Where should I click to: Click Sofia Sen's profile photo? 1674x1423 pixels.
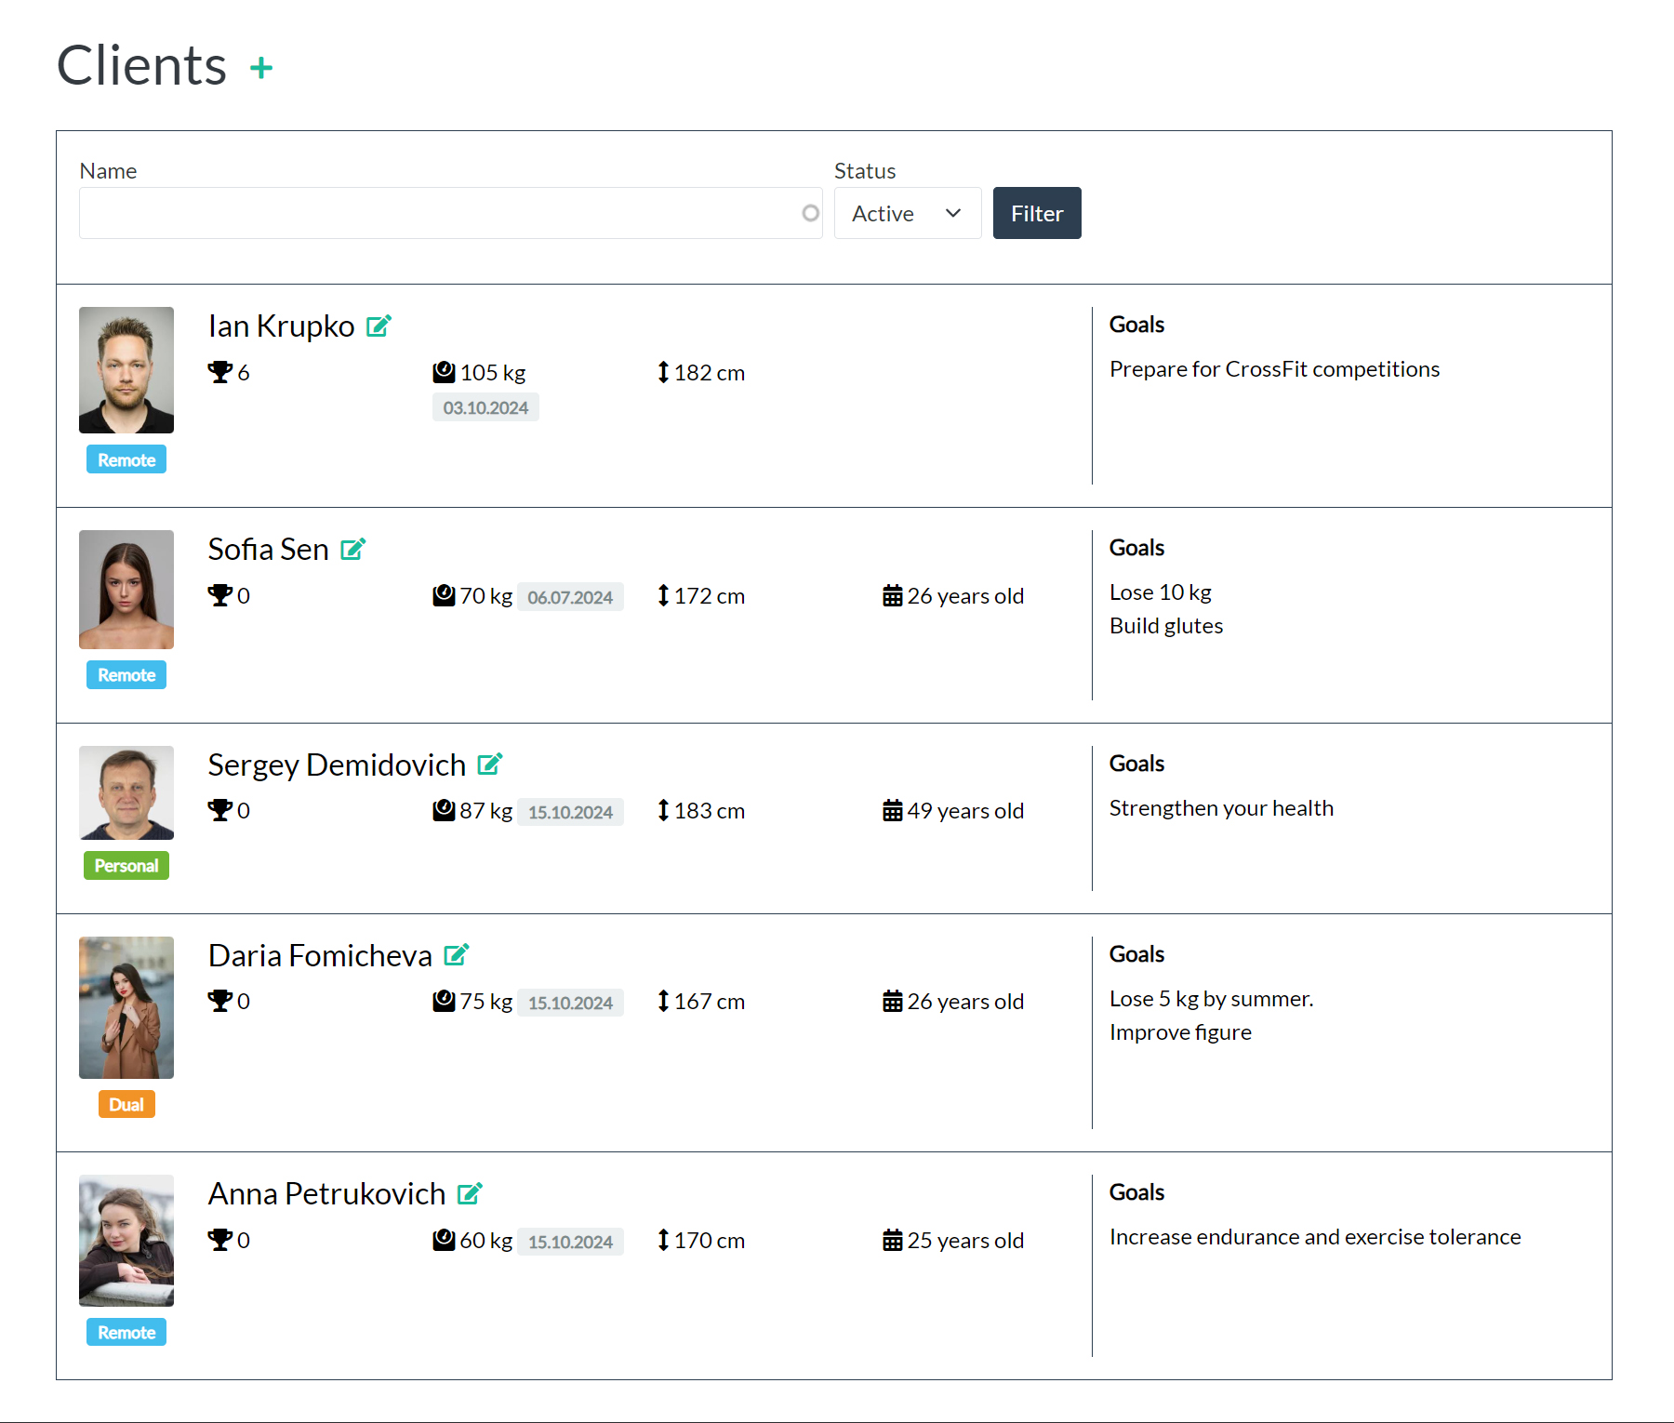[x=126, y=590]
